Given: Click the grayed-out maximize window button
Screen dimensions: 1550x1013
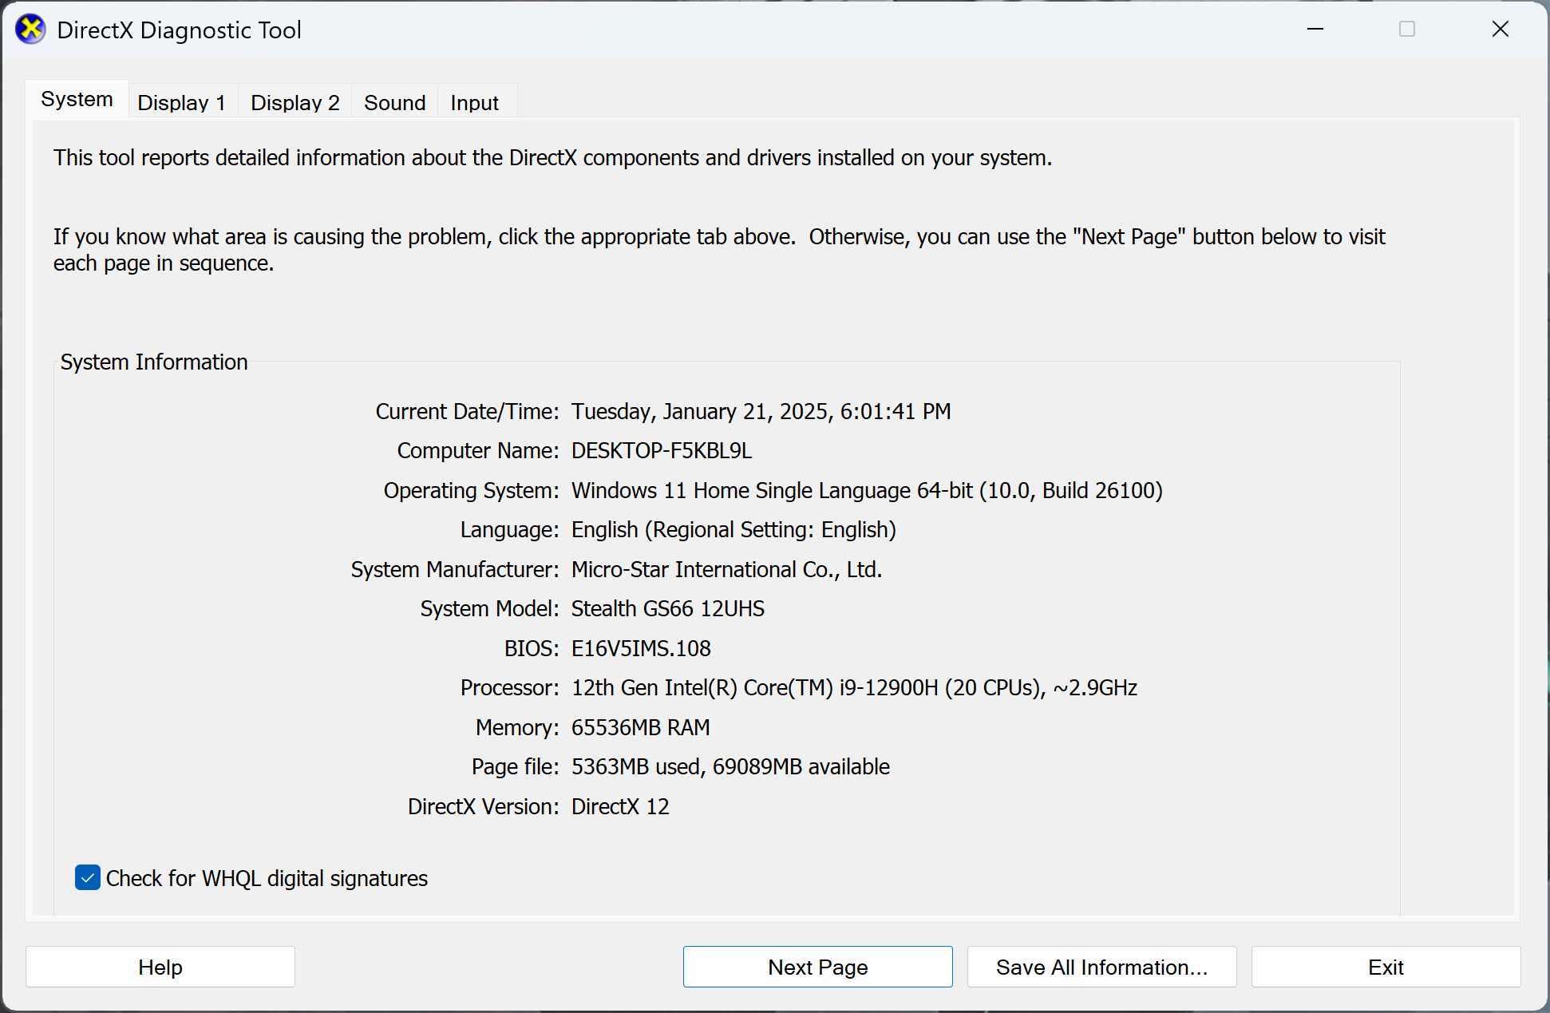Looking at the screenshot, I should coord(1407,30).
